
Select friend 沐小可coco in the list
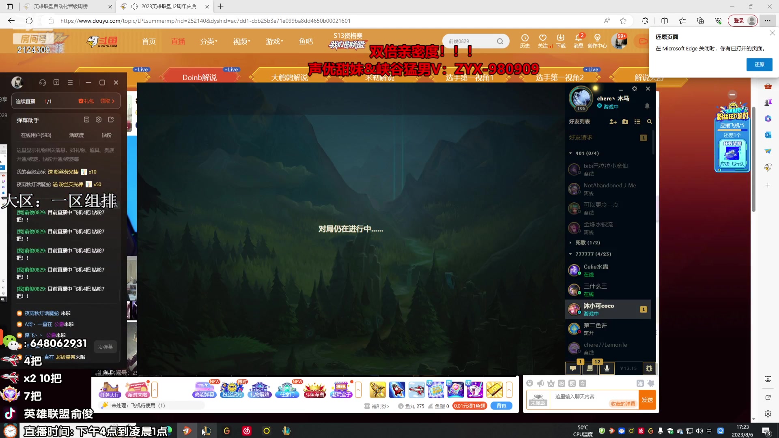pyautogui.click(x=608, y=309)
